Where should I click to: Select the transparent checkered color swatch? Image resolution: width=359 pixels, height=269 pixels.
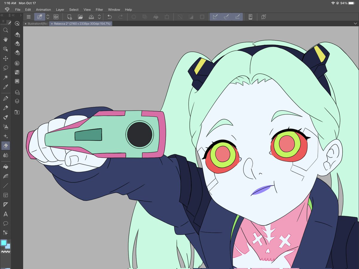click(5, 252)
